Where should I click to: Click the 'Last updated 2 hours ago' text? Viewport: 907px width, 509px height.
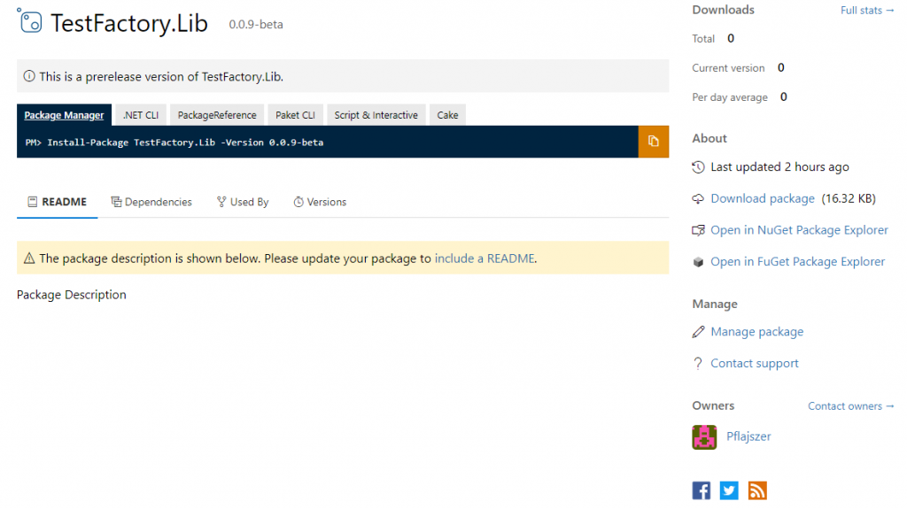point(779,167)
